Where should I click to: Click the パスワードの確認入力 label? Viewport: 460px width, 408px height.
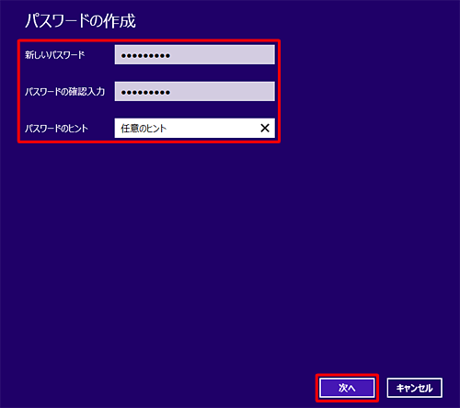(64, 92)
